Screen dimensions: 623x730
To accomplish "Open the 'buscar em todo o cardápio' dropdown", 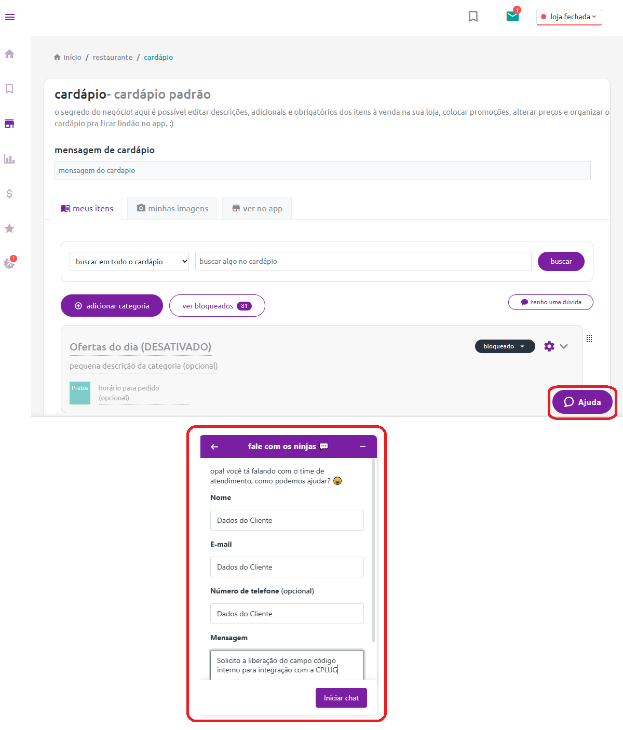I will (129, 262).
